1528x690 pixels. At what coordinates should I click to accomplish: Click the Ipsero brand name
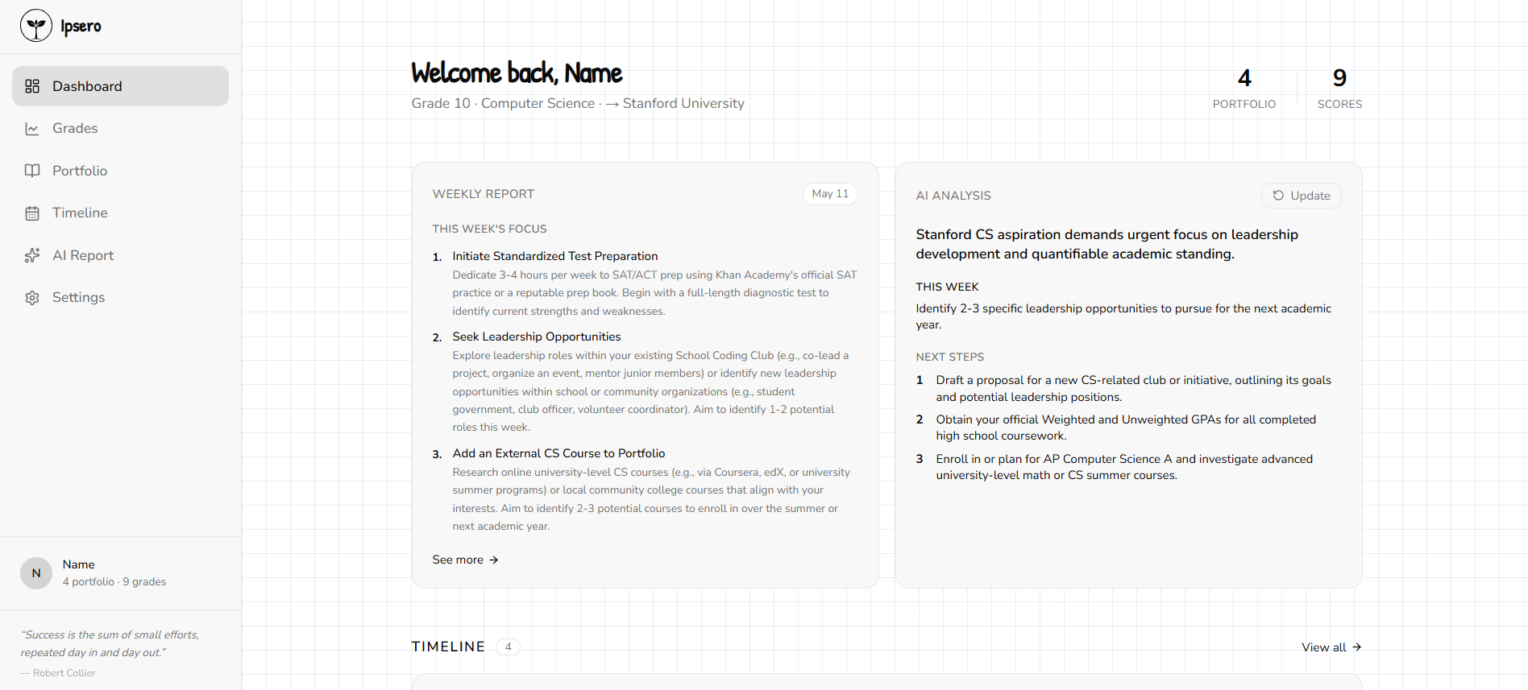(81, 26)
